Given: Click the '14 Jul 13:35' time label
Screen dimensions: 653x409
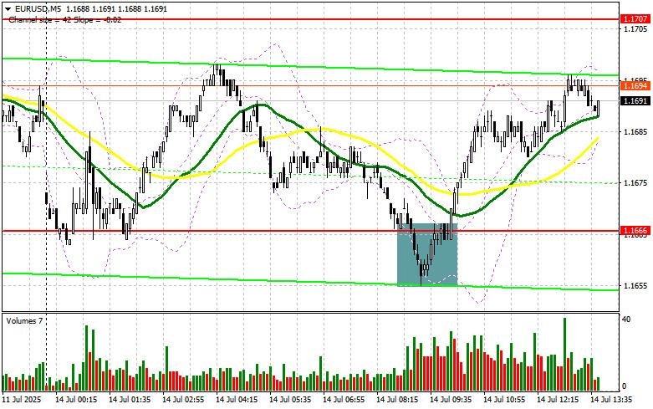Looking at the screenshot, I should (611, 400).
